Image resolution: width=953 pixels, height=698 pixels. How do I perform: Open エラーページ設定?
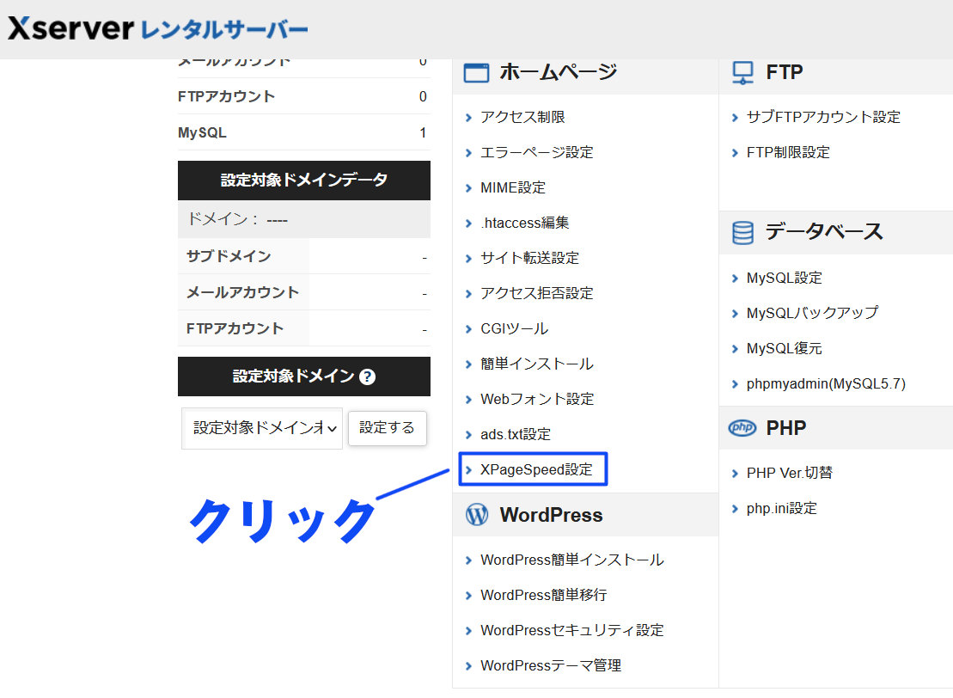coord(537,152)
